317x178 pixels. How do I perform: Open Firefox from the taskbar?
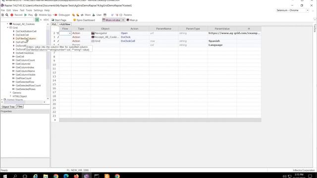click(x=76, y=176)
